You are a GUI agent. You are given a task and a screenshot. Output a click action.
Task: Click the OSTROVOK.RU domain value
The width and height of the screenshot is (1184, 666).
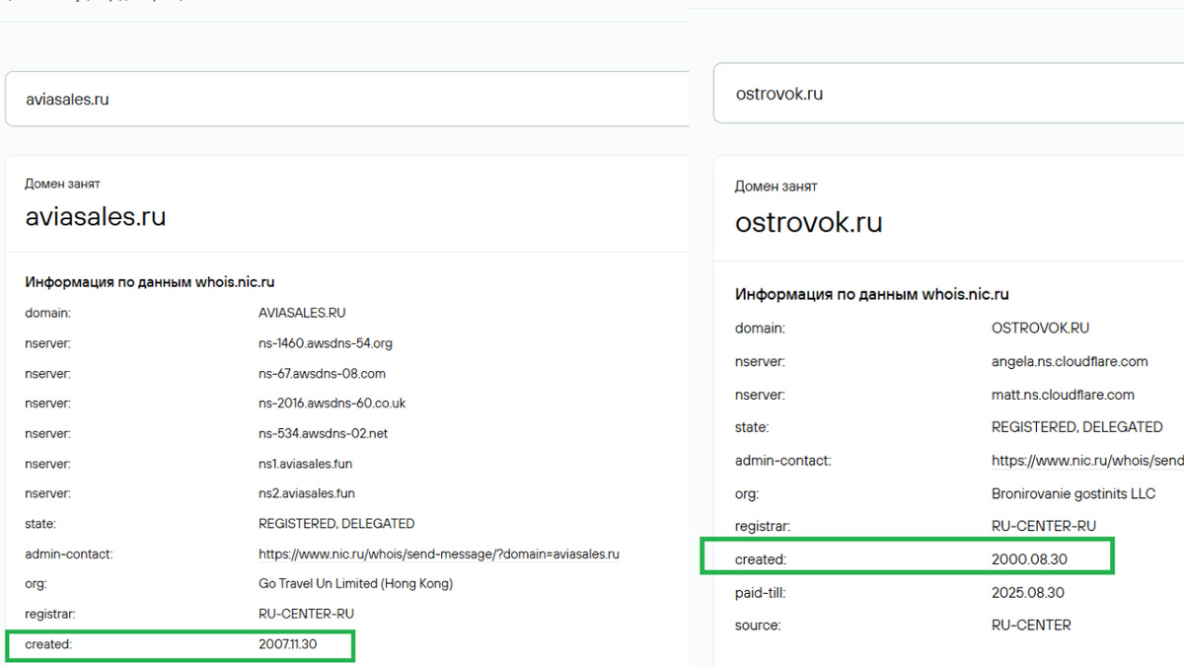pyautogui.click(x=1040, y=328)
